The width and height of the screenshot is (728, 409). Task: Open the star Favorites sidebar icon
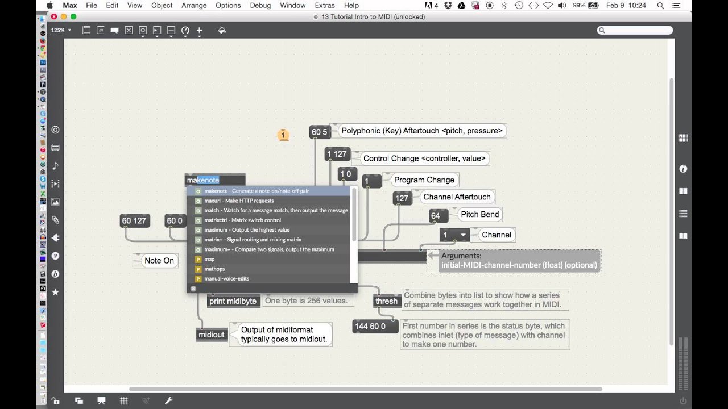(x=55, y=292)
